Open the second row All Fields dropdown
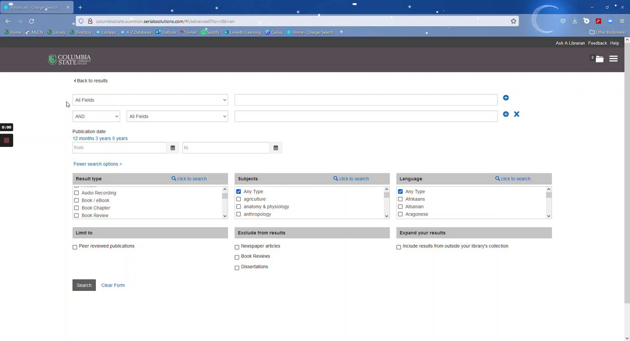The height and width of the screenshot is (341, 630). tap(177, 117)
